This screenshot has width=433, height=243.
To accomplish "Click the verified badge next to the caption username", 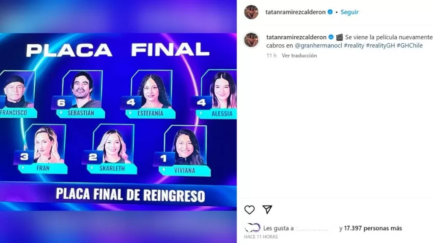I will tap(331, 37).
